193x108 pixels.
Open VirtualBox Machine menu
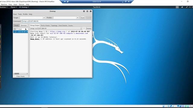(x=4, y=4)
